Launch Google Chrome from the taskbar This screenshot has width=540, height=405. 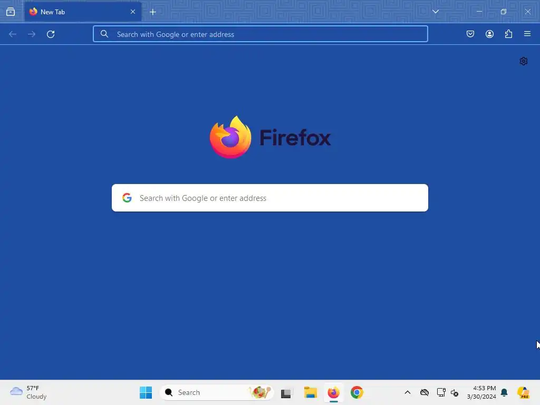click(x=357, y=392)
